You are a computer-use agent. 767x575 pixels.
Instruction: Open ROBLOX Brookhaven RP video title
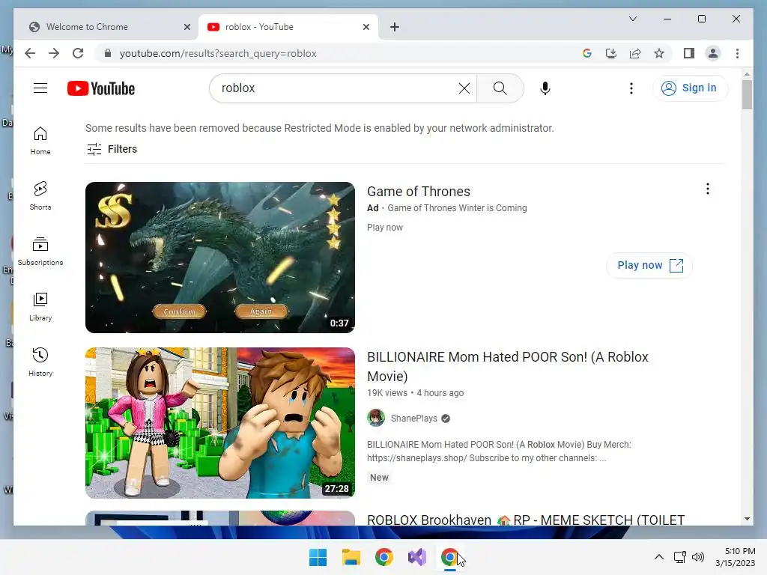[526, 520]
